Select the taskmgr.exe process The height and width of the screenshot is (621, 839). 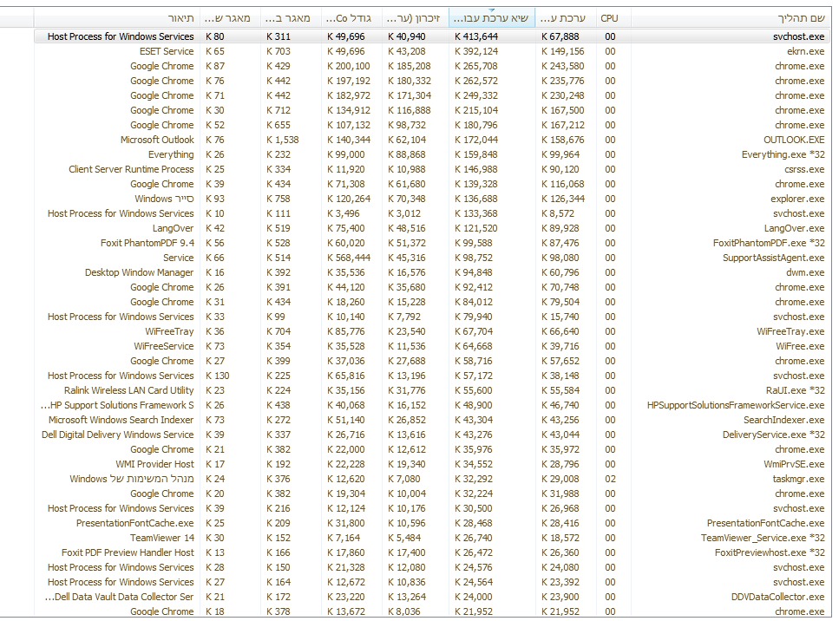pos(798,479)
